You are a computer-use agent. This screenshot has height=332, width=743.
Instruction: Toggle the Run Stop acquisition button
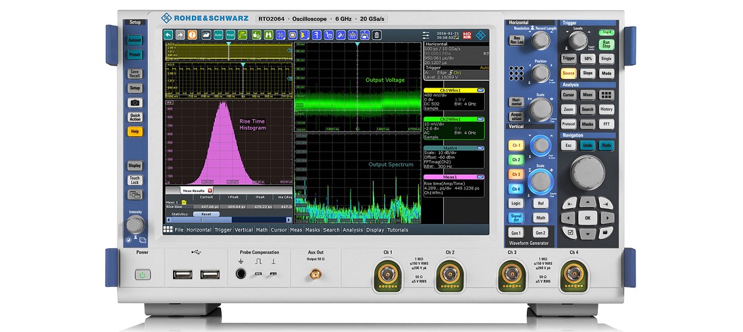[x=606, y=45]
